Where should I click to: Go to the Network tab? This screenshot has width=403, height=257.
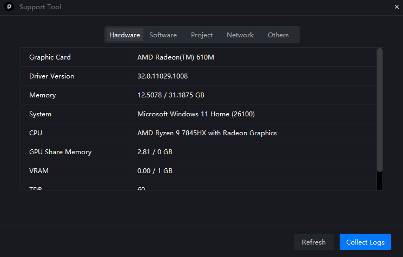(x=240, y=35)
